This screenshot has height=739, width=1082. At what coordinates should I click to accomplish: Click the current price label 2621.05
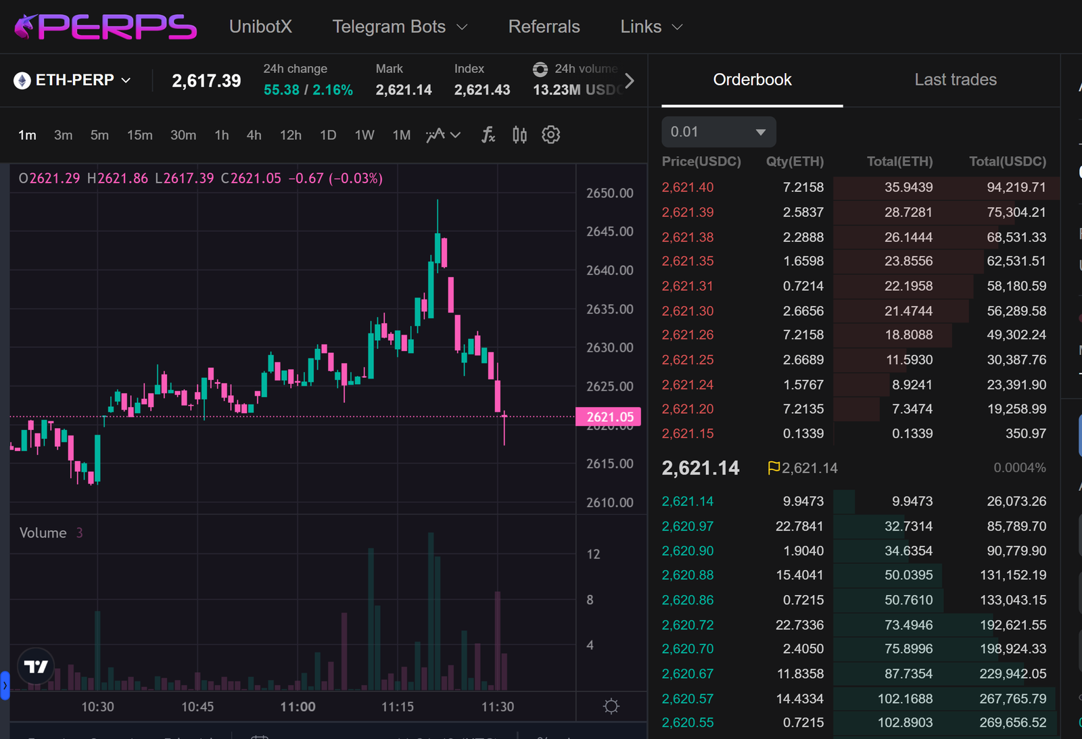coord(608,416)
